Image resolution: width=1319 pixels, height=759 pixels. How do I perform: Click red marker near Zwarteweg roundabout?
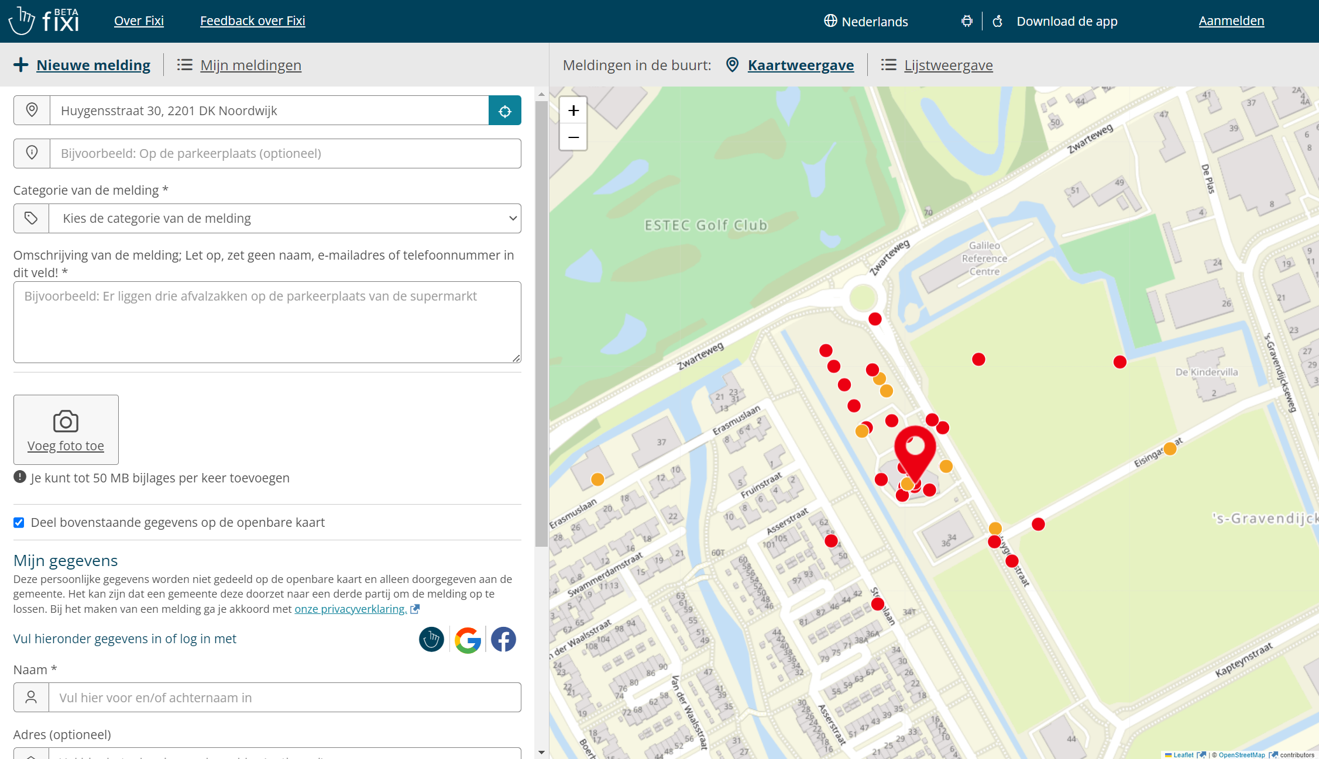(x=875, y=319)
